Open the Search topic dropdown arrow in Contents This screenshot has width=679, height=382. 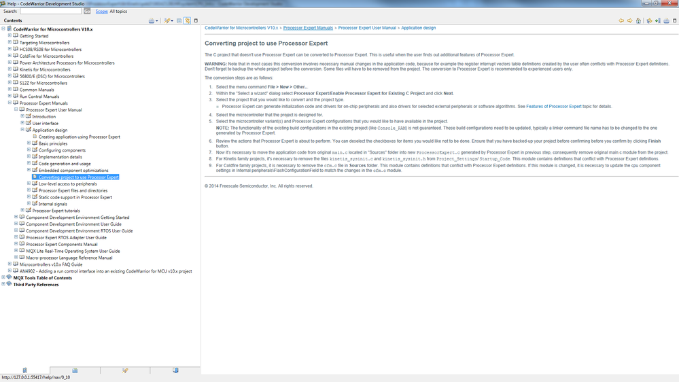[x=172, y=20]
